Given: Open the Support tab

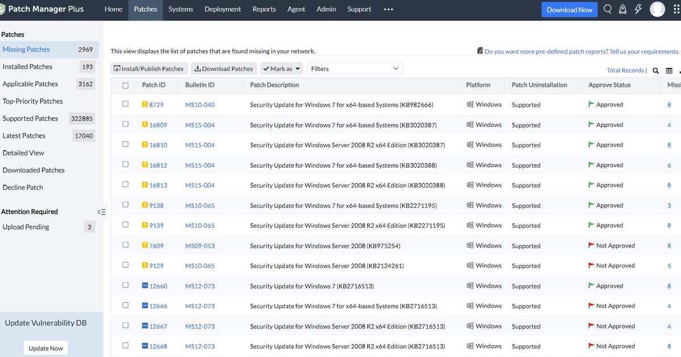Looking at the screenshot, I should click(x=359, y=9).
